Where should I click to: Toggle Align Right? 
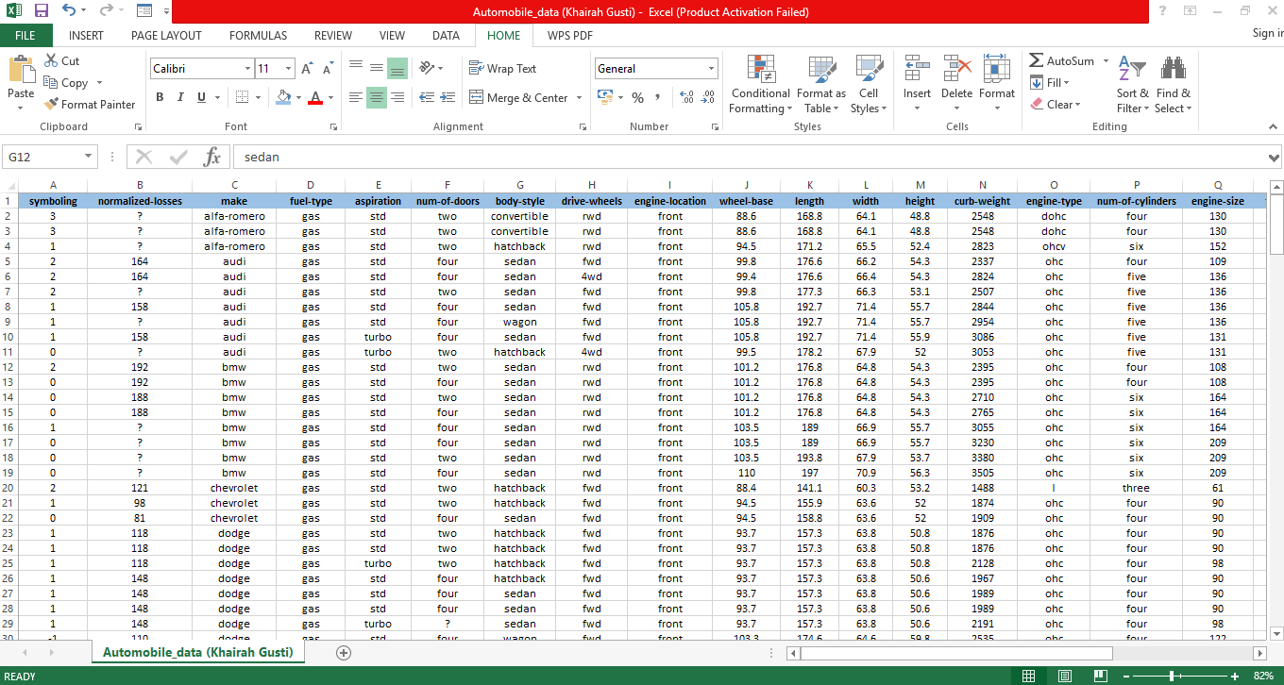[x=397, y=97]
